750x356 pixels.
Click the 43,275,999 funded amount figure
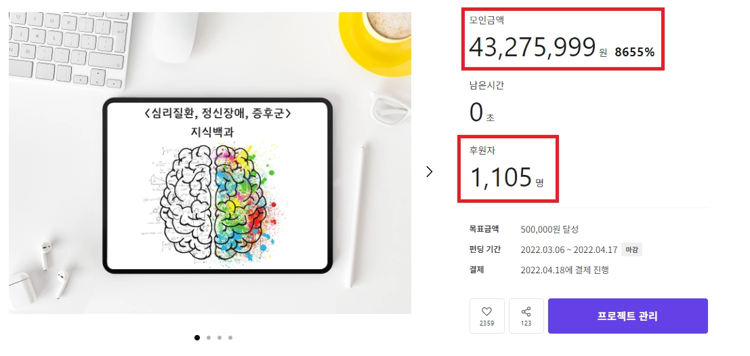coord(532,47)
